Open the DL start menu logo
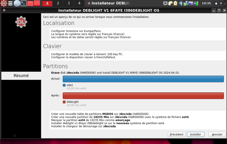227x144 pixels. [4, 3]
